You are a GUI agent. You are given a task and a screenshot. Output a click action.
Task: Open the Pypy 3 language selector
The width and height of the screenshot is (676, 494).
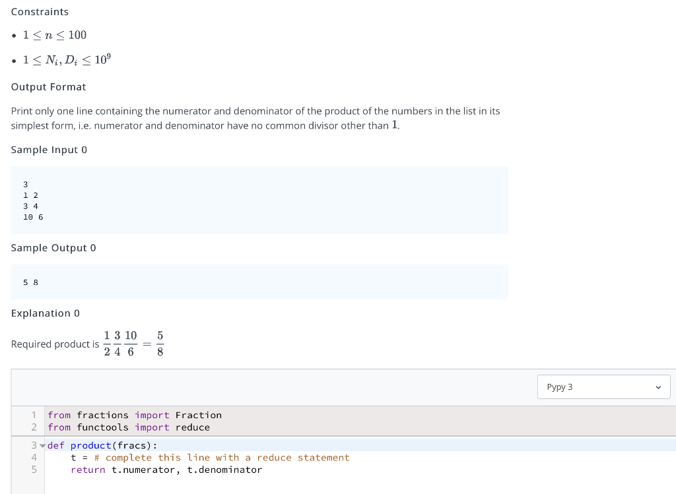603,386
